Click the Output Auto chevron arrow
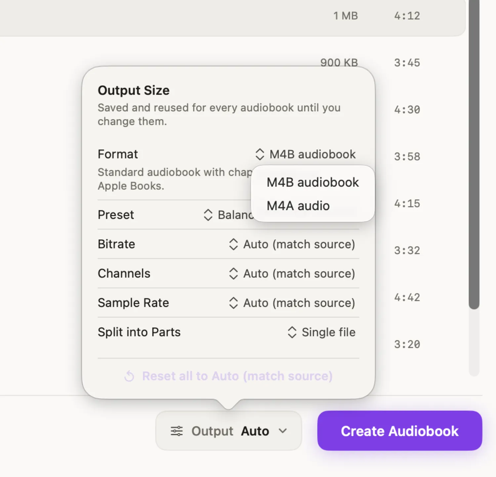Screen dimensions: 496x477 pyautogui.click(x=283, y=431)
